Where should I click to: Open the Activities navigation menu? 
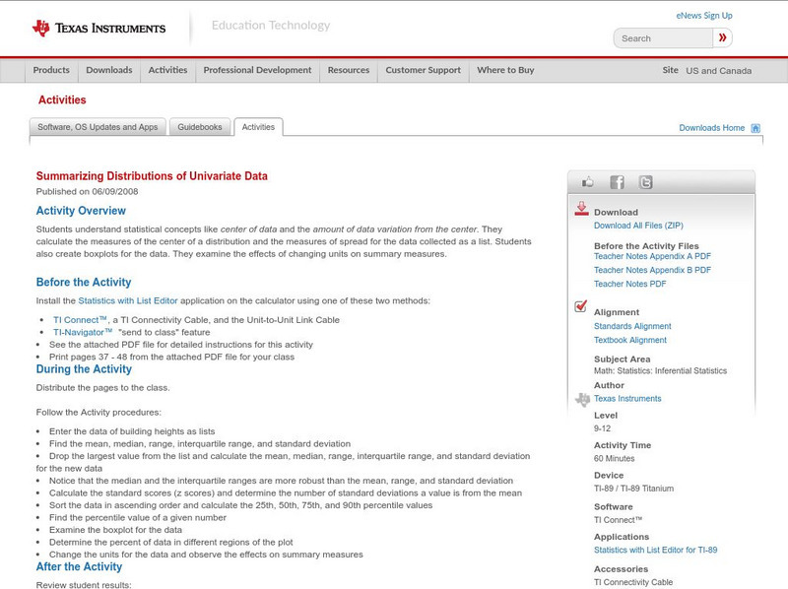click(167, 70)
